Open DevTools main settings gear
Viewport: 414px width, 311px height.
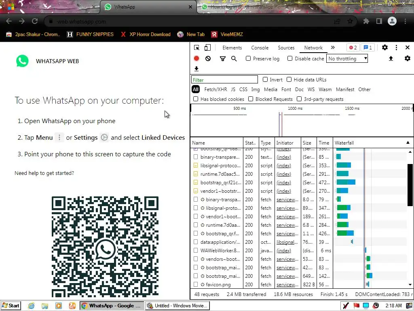coord(385,47)
